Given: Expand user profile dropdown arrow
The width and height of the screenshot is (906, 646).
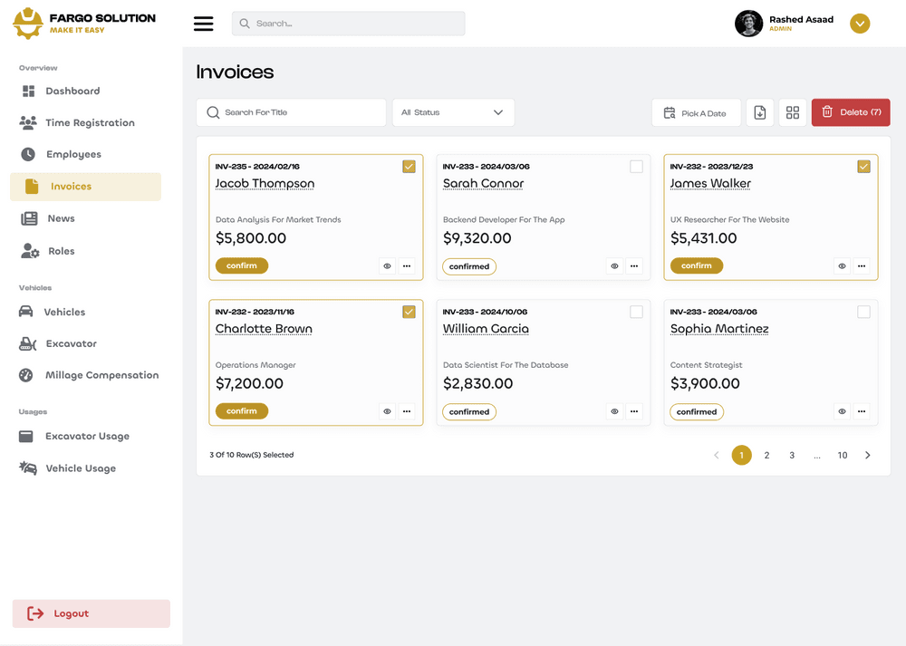Looking at the screenshot, I should (x=860, y=24).
